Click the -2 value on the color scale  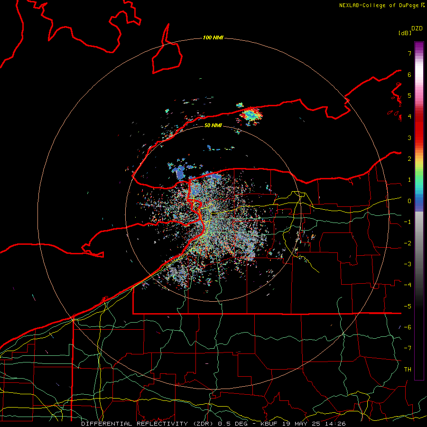point(408,243)
